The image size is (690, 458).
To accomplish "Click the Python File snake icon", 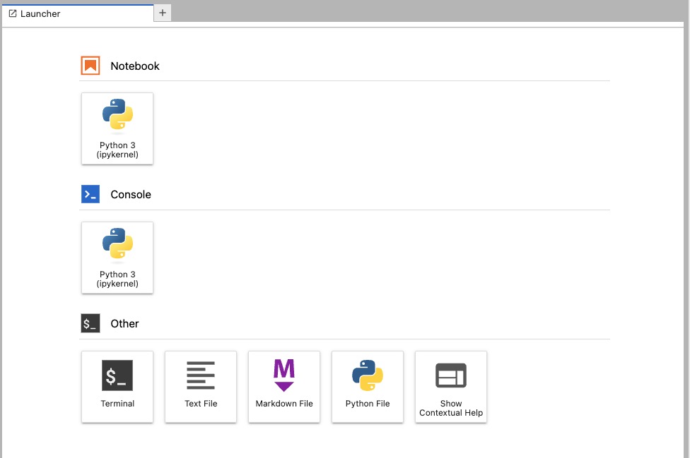I will coord(368,375).
